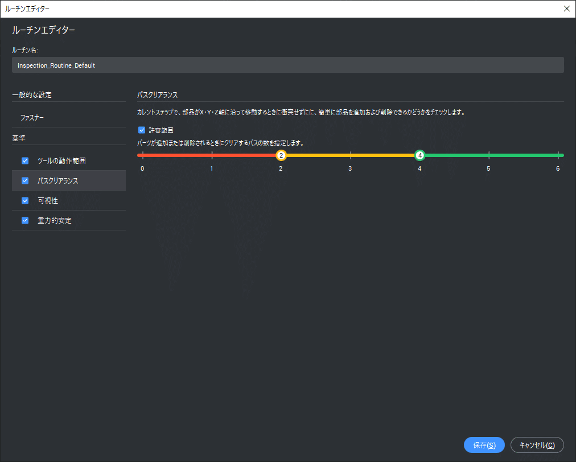The height and width of the screenshot is (462, 576).
Task: Enable the 許容範囲 checkbox
Action: click(141, 129)
